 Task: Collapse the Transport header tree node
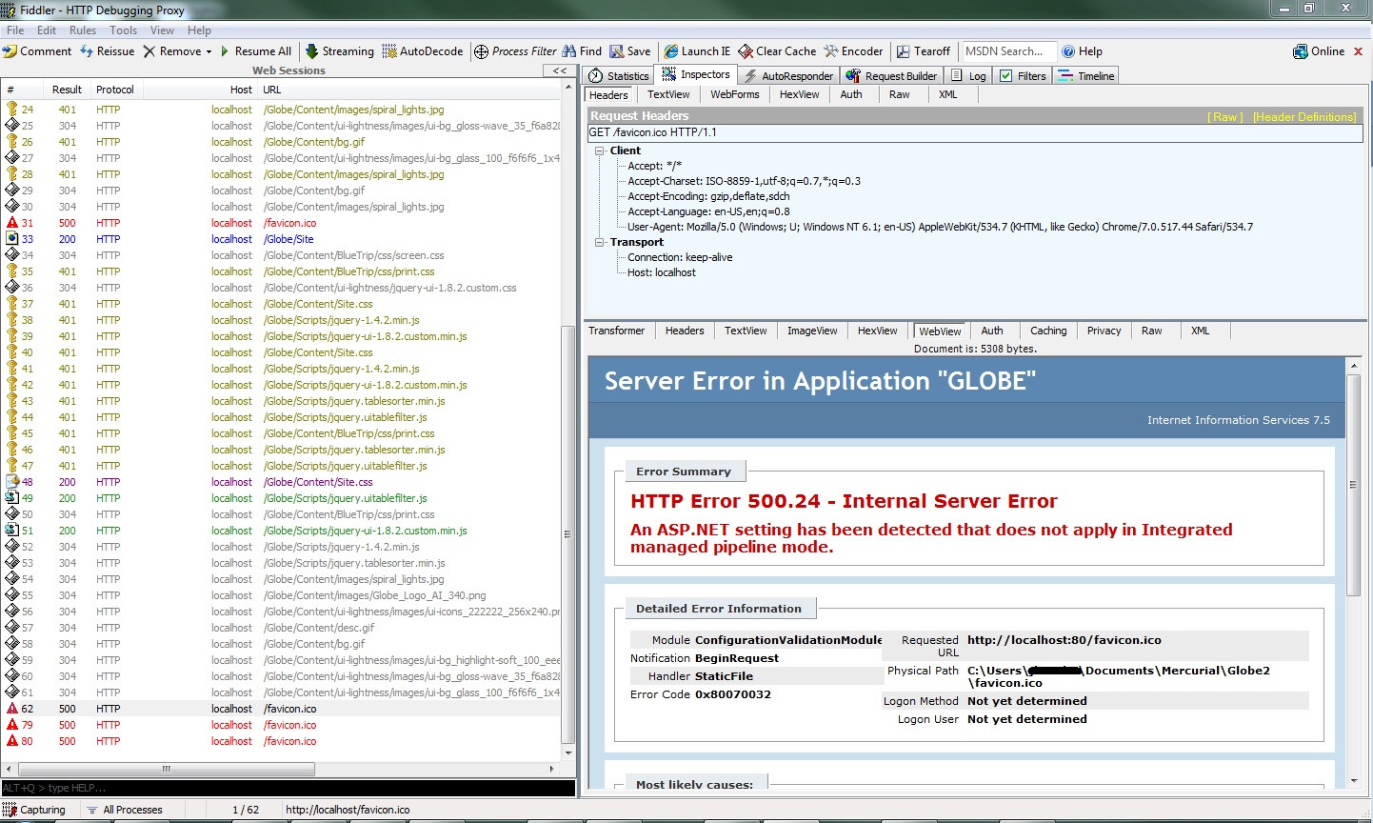coord(600,242)
